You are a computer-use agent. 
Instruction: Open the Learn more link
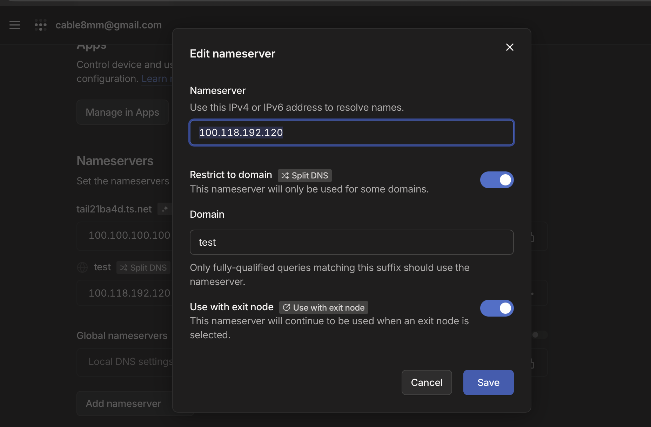[x=157, y=79]
